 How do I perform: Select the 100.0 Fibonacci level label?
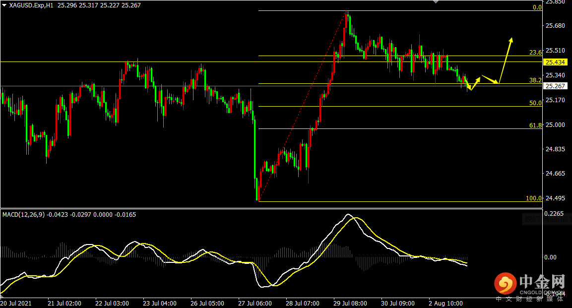[x=534, y=198]
